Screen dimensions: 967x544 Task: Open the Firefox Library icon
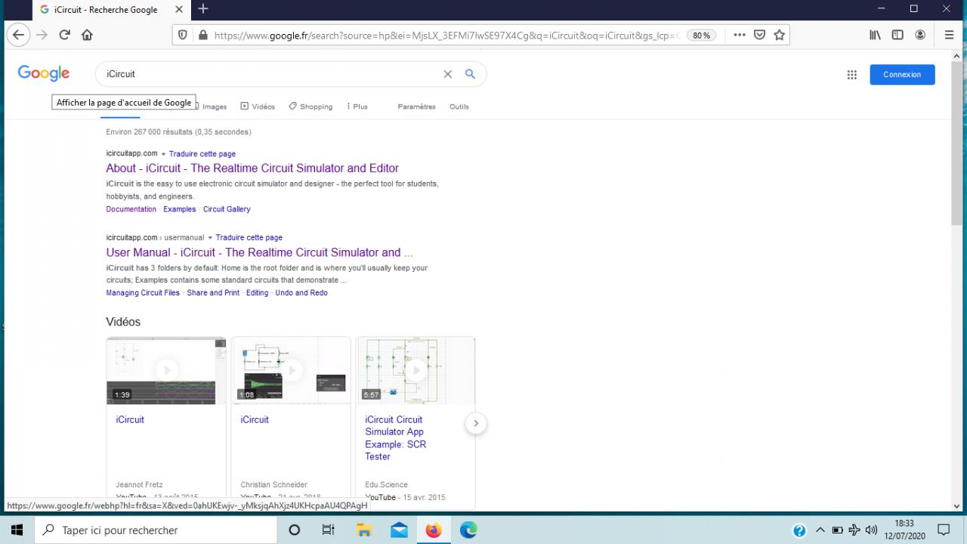click(875, 35)
